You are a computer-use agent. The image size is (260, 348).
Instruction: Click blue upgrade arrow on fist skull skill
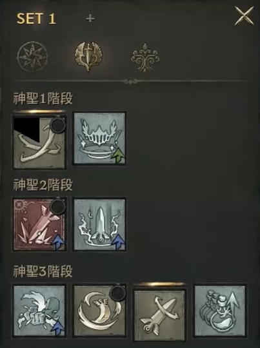58,329
